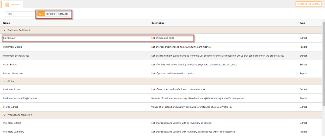Open the Inventory Summary report

tap(13, 132)
